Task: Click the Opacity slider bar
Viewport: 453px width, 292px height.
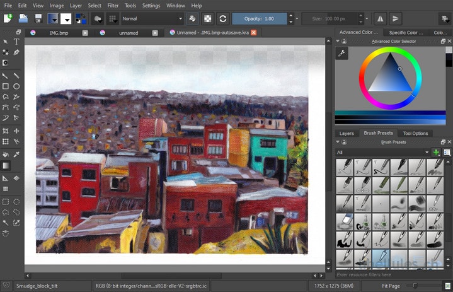Action: click(x=259, y=19)
